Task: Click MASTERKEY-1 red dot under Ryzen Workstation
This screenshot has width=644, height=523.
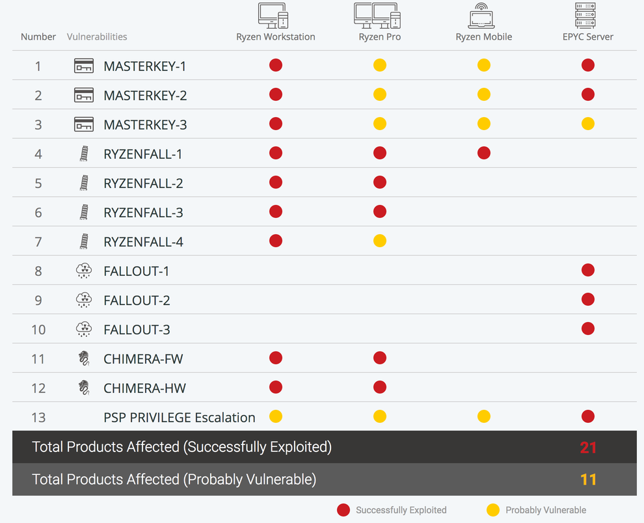Action: pos(276,65)
